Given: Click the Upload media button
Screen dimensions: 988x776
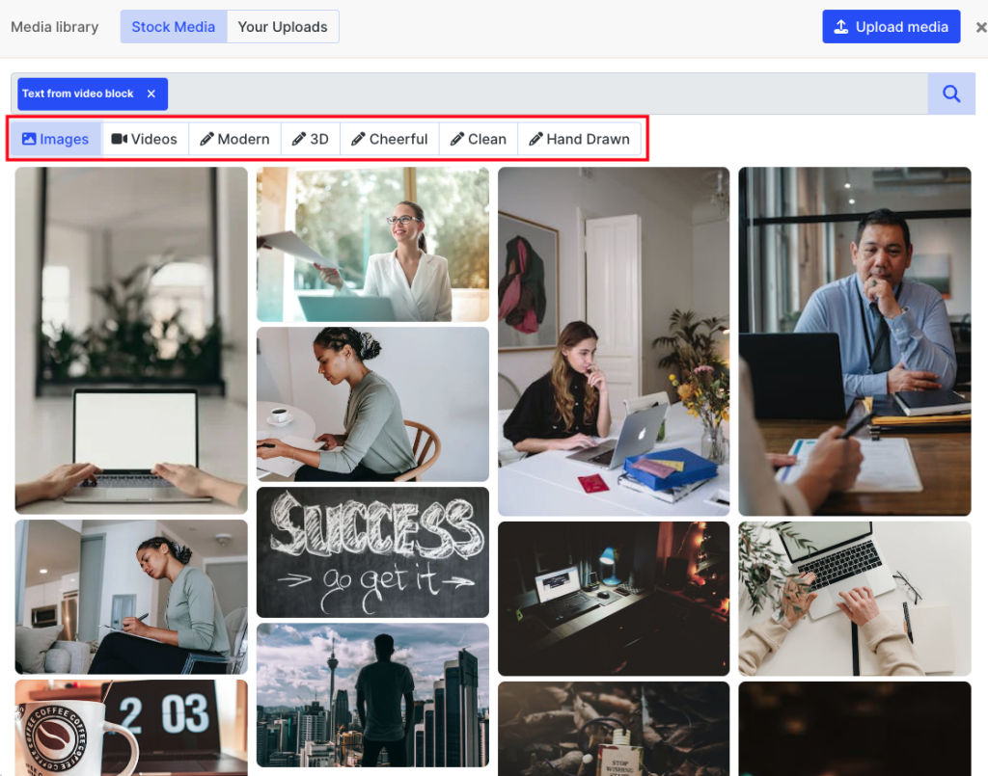Looking at the screenshot, I should [x=891, y=27].
